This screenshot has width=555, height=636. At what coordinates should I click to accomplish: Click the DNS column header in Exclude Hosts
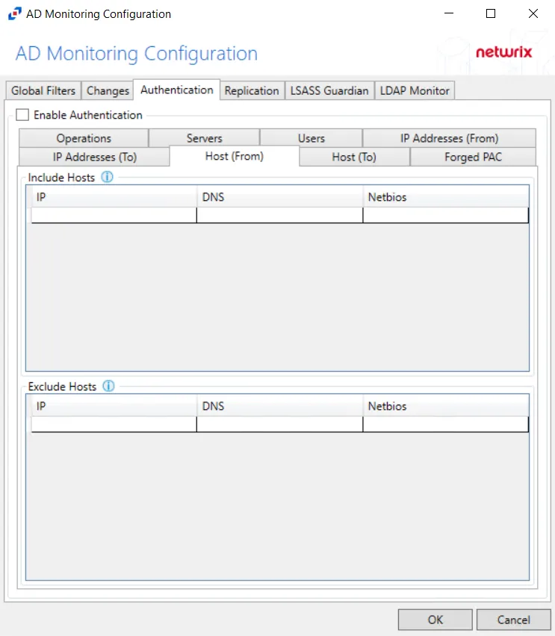[x=279, y=406]
